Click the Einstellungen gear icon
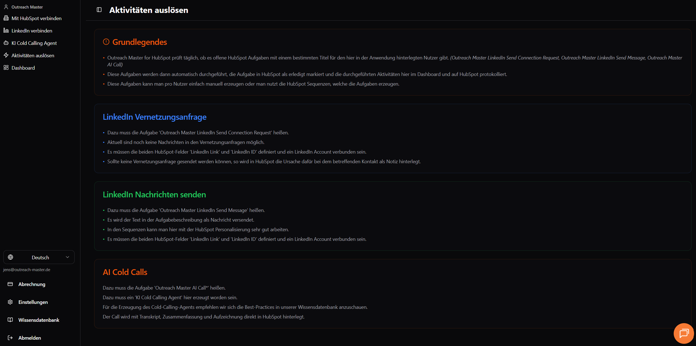The height and width of the screenshot is (346, 696). tap(10, 302)
